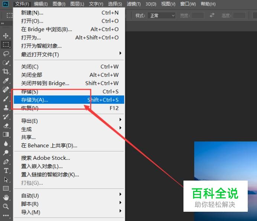The image size is (257, 221).
Task: Choose 存储(S) menu entry
Action: coord(69,92)
